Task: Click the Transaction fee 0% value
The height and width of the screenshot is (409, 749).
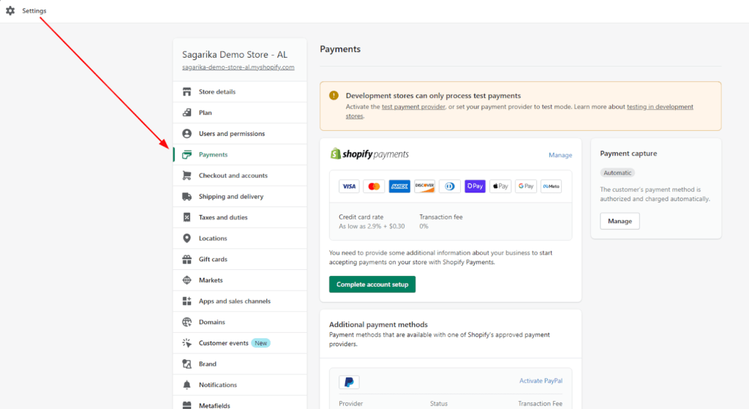Action: [x=424, y=227]
